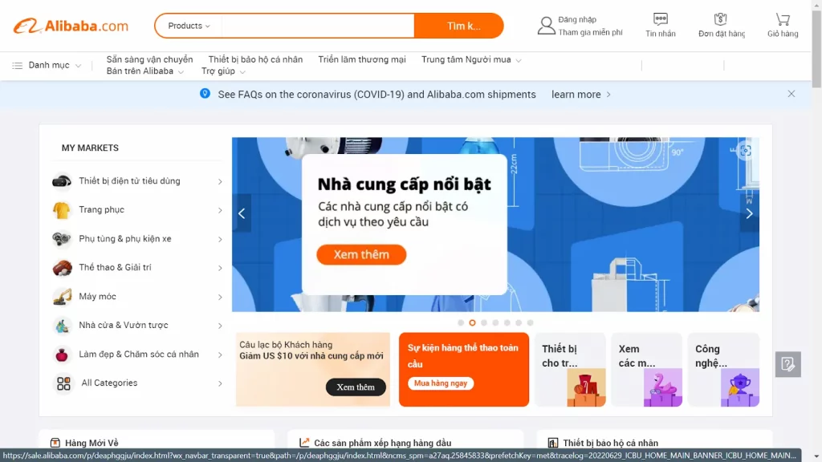
Task: Open the floating feedback survey icon
Action: [x=788, y=364]
